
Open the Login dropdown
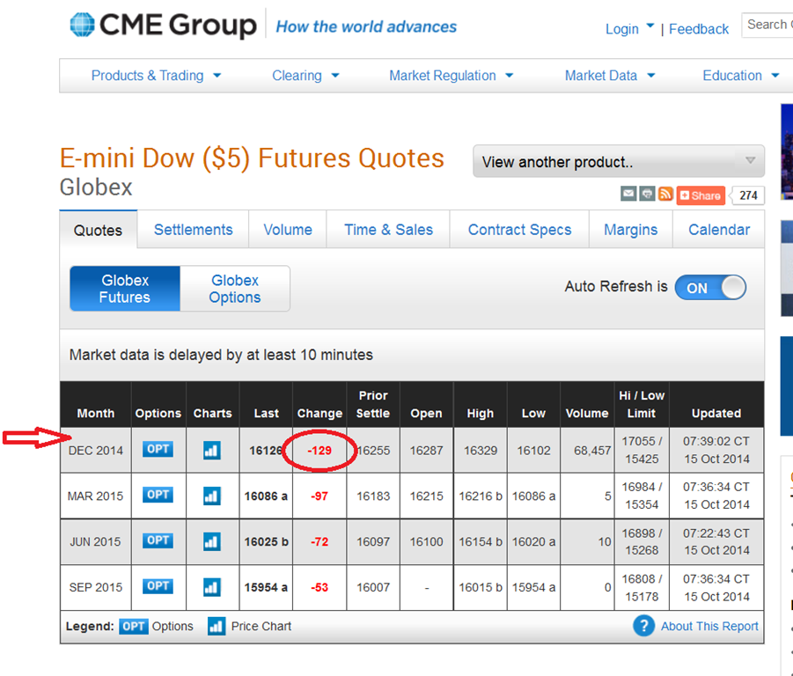(629, 29)
